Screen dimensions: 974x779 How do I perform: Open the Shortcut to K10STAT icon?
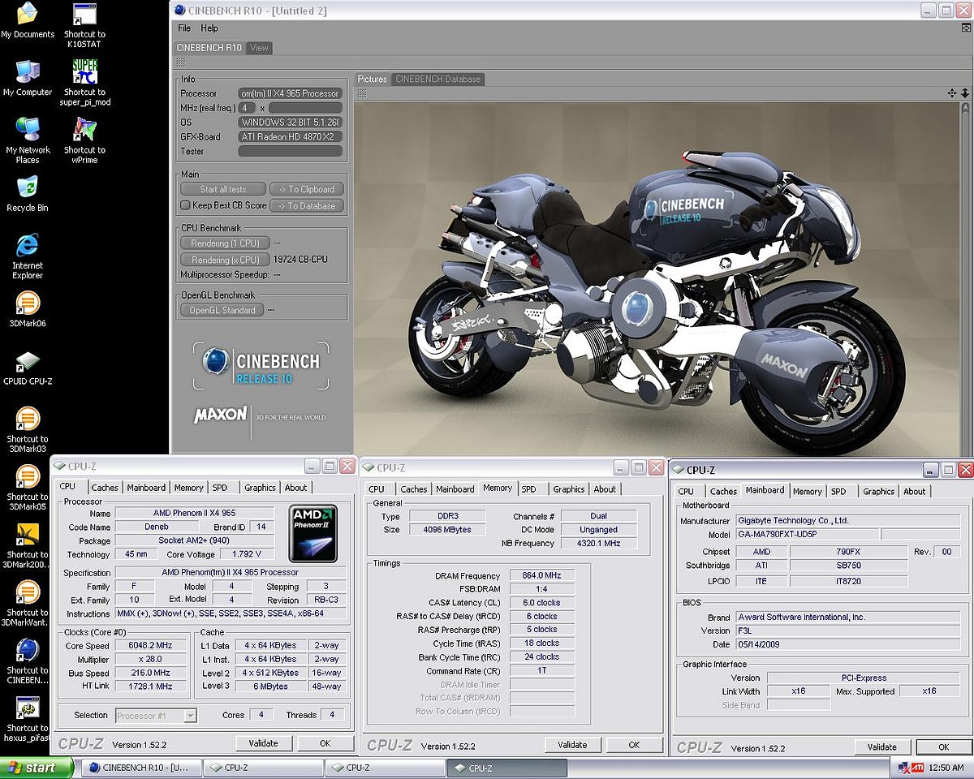(84, 25)
